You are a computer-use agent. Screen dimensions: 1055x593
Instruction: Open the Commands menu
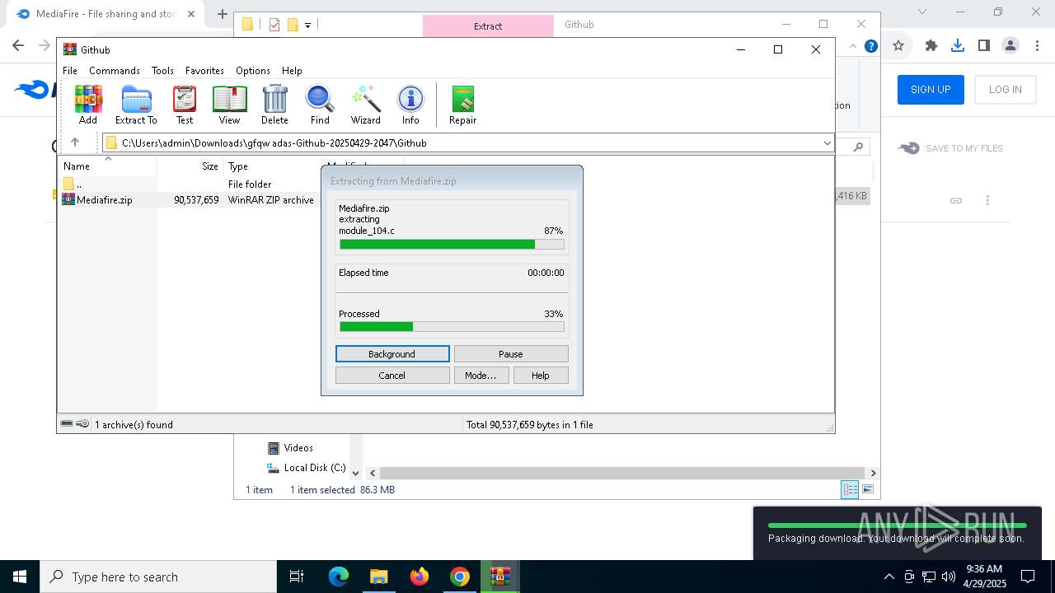[x=115, y=71]
